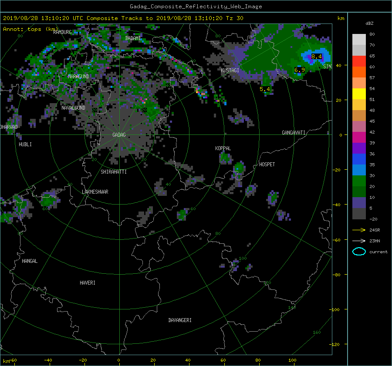Click the 5.4 storm top annotation
The image size is (392, 366).
264,89
